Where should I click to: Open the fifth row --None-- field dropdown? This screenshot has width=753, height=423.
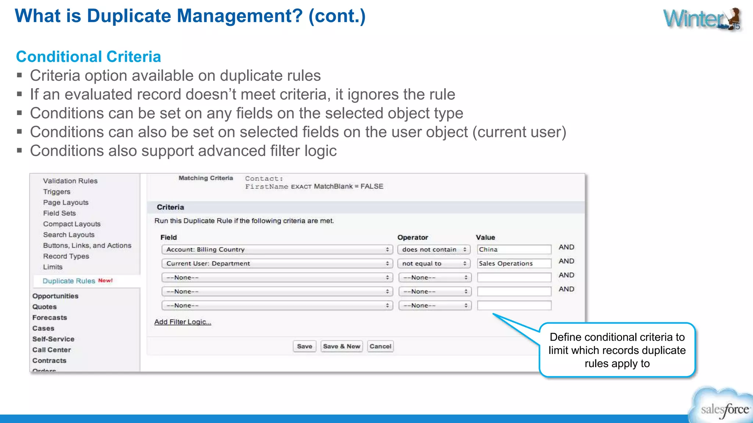click(277, 305)
